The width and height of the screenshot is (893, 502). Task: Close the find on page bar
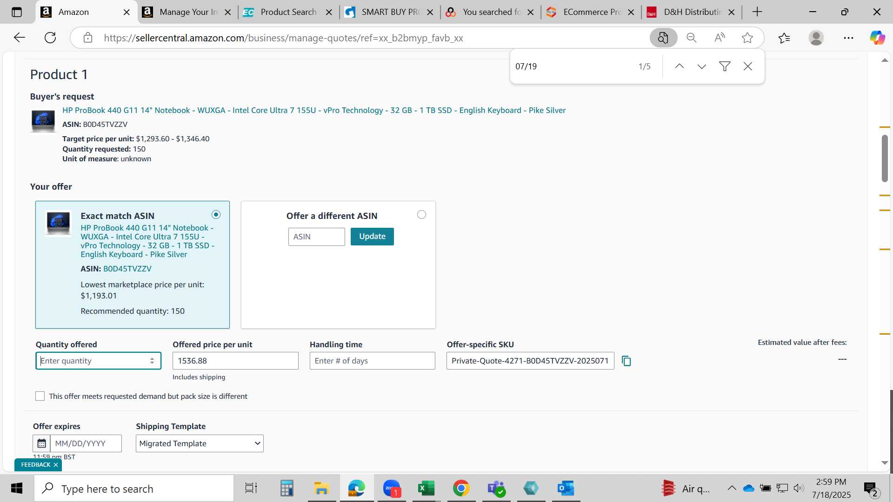click(x=748, y=66)
